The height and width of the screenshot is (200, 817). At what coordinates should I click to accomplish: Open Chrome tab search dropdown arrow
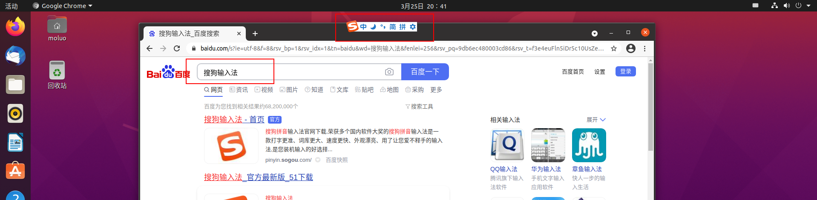(595, 34)
